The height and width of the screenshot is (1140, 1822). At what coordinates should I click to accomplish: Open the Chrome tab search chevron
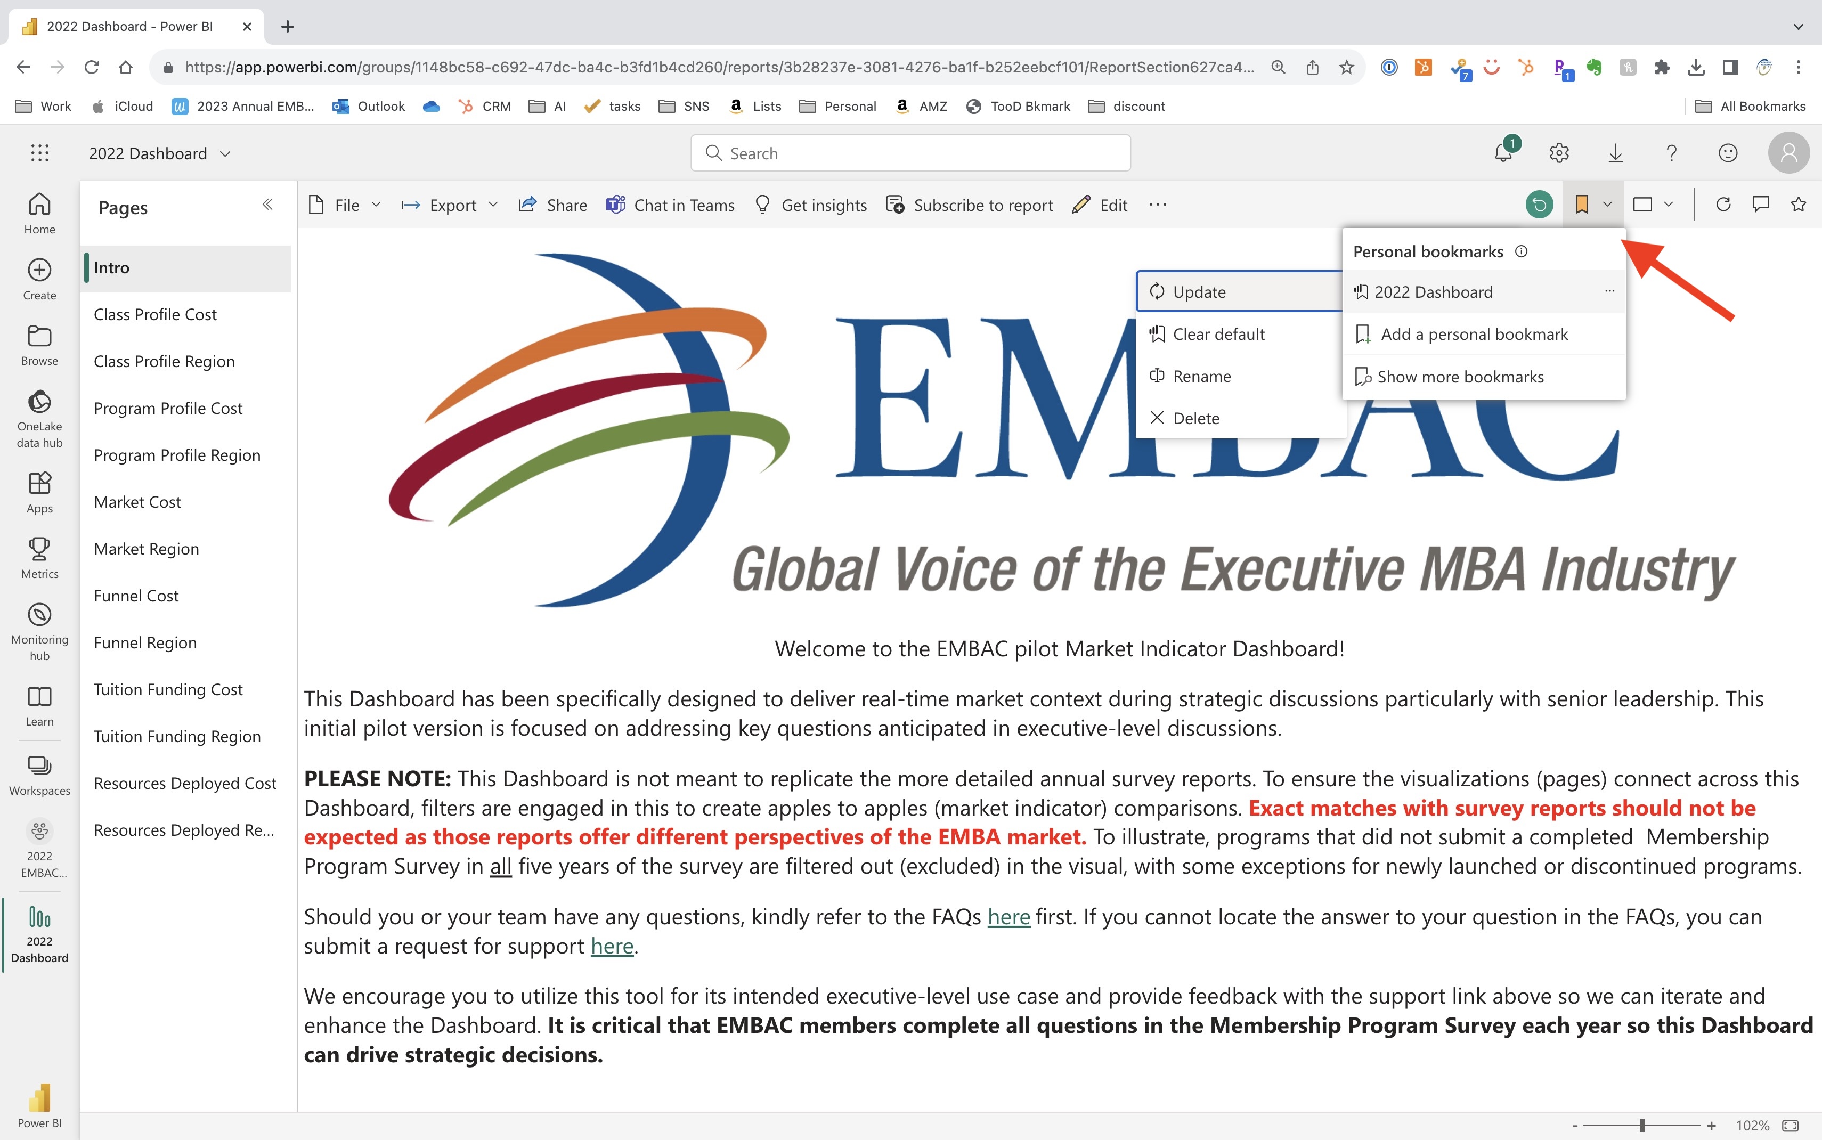coord(1798,27)
